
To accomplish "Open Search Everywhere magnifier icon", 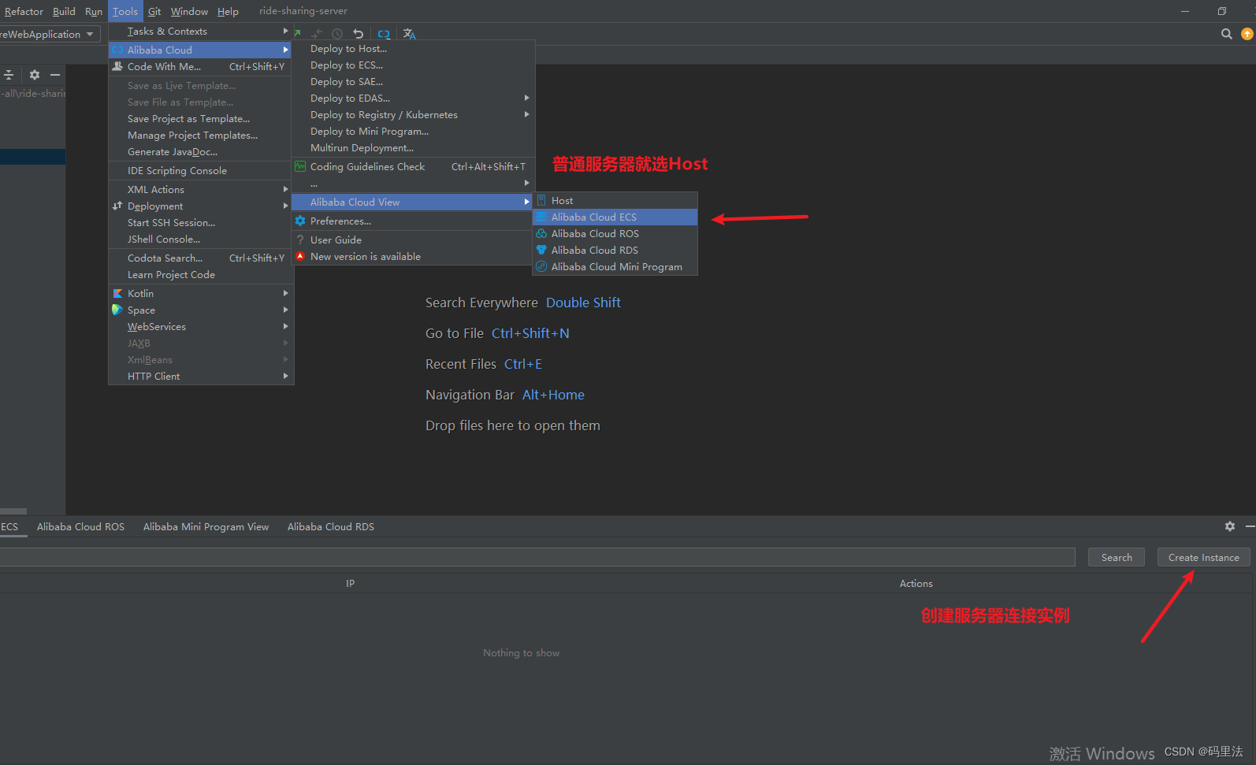I will coord(1226,34).
